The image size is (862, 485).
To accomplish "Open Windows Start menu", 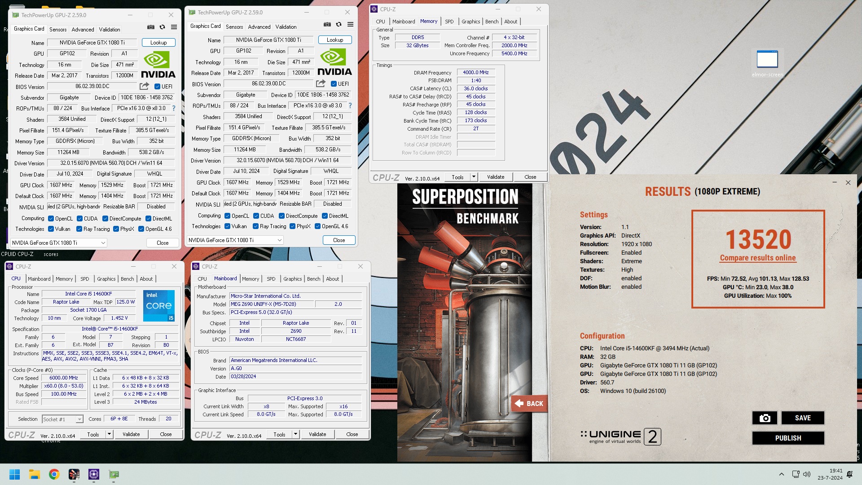I will pos(14,474).
